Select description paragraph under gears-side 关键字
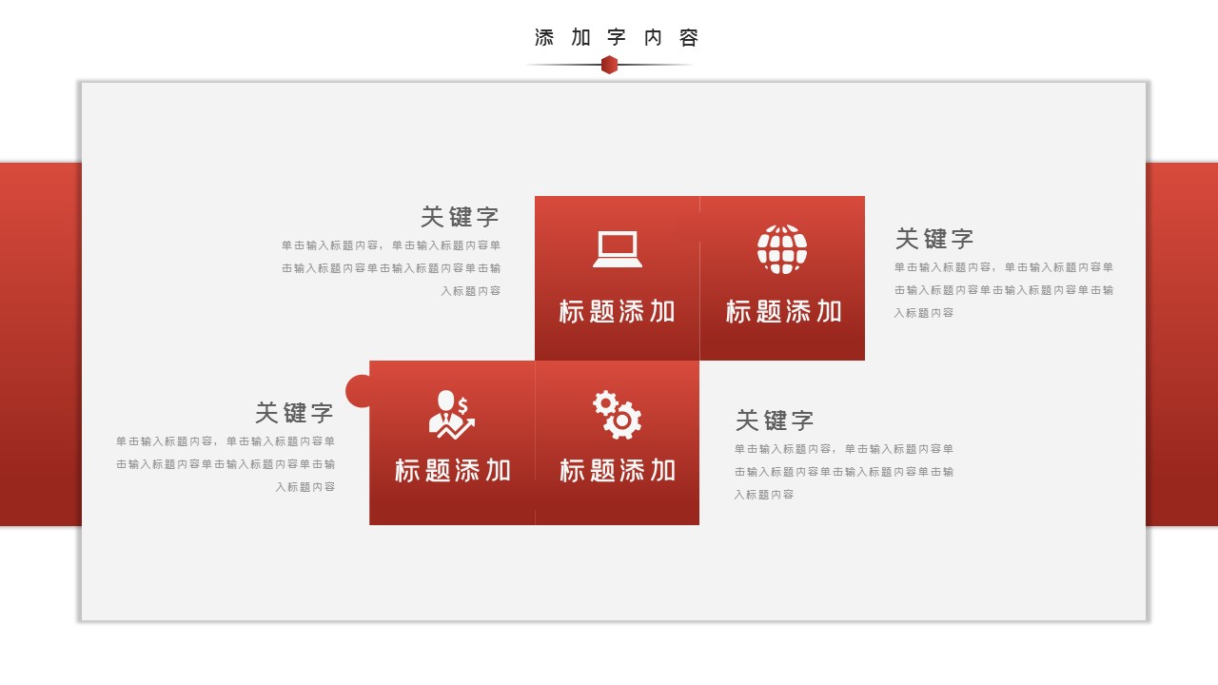The width and height of the screenshot is (1218, 685). (x=843, y=472)
